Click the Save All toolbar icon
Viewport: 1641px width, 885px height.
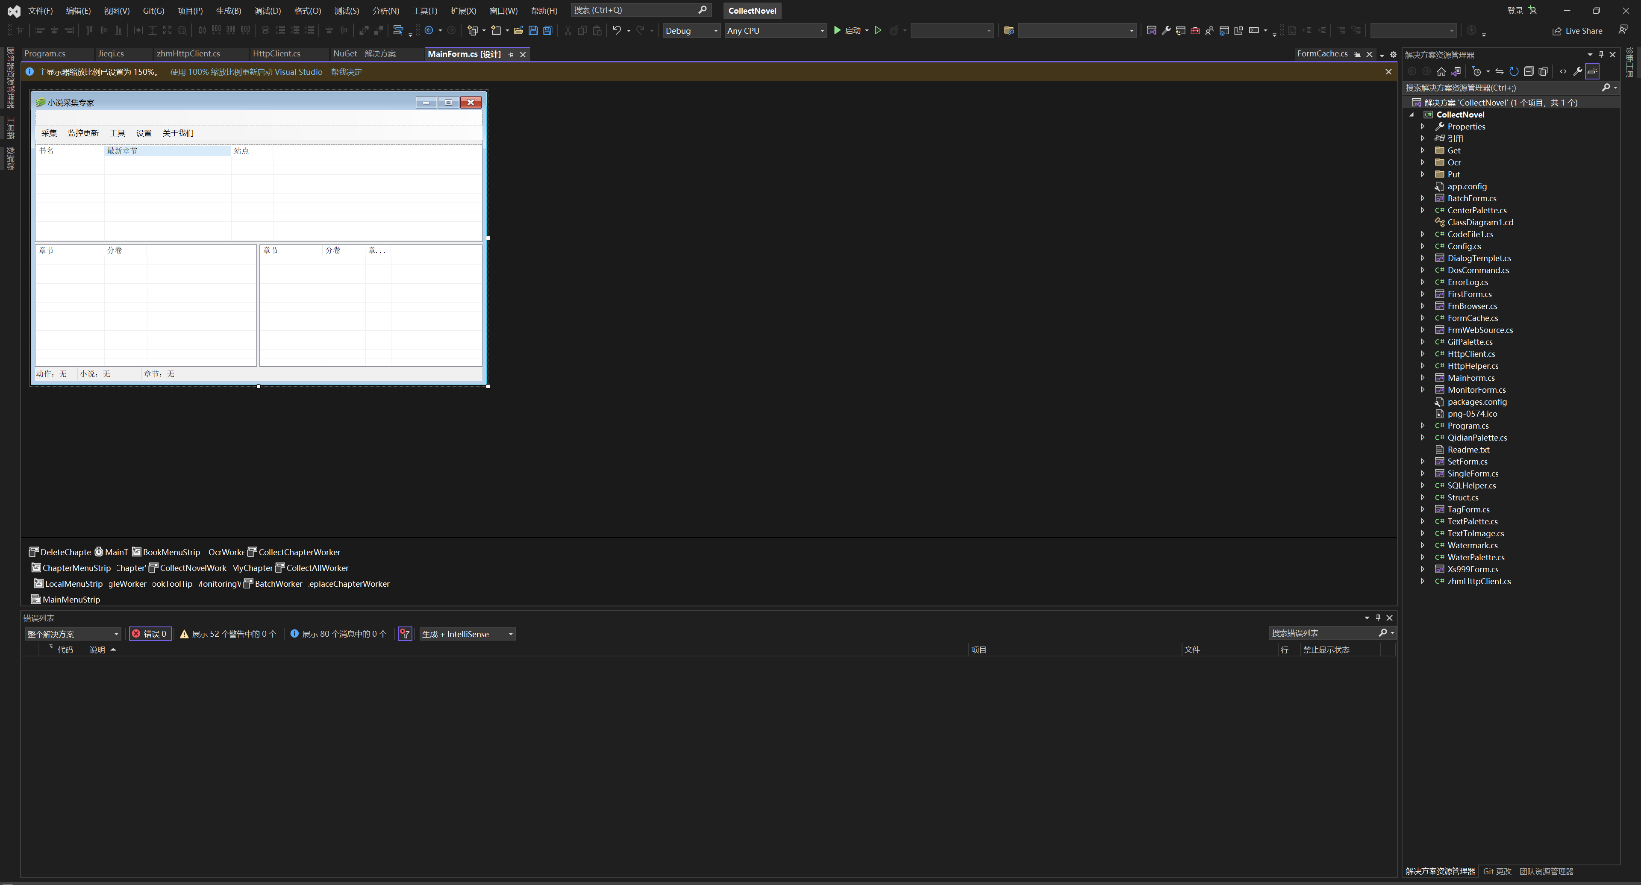click(x=547, y=31)
